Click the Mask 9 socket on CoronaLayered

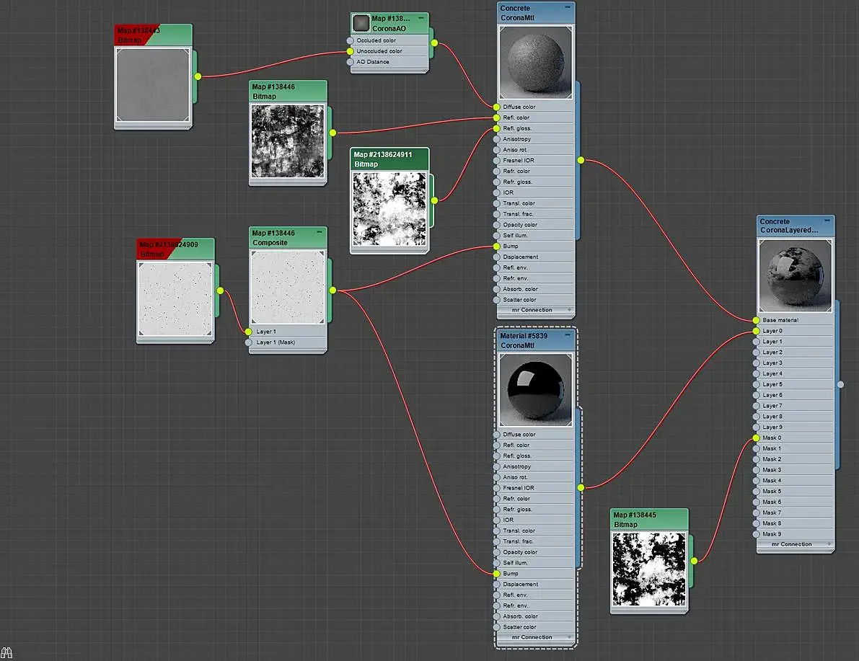(757, 535)
